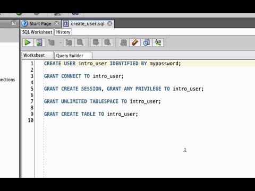The height and width of the screenshot is (191, 255).
Task: Click the left panel minimize button
Action: tap(14, 23)
